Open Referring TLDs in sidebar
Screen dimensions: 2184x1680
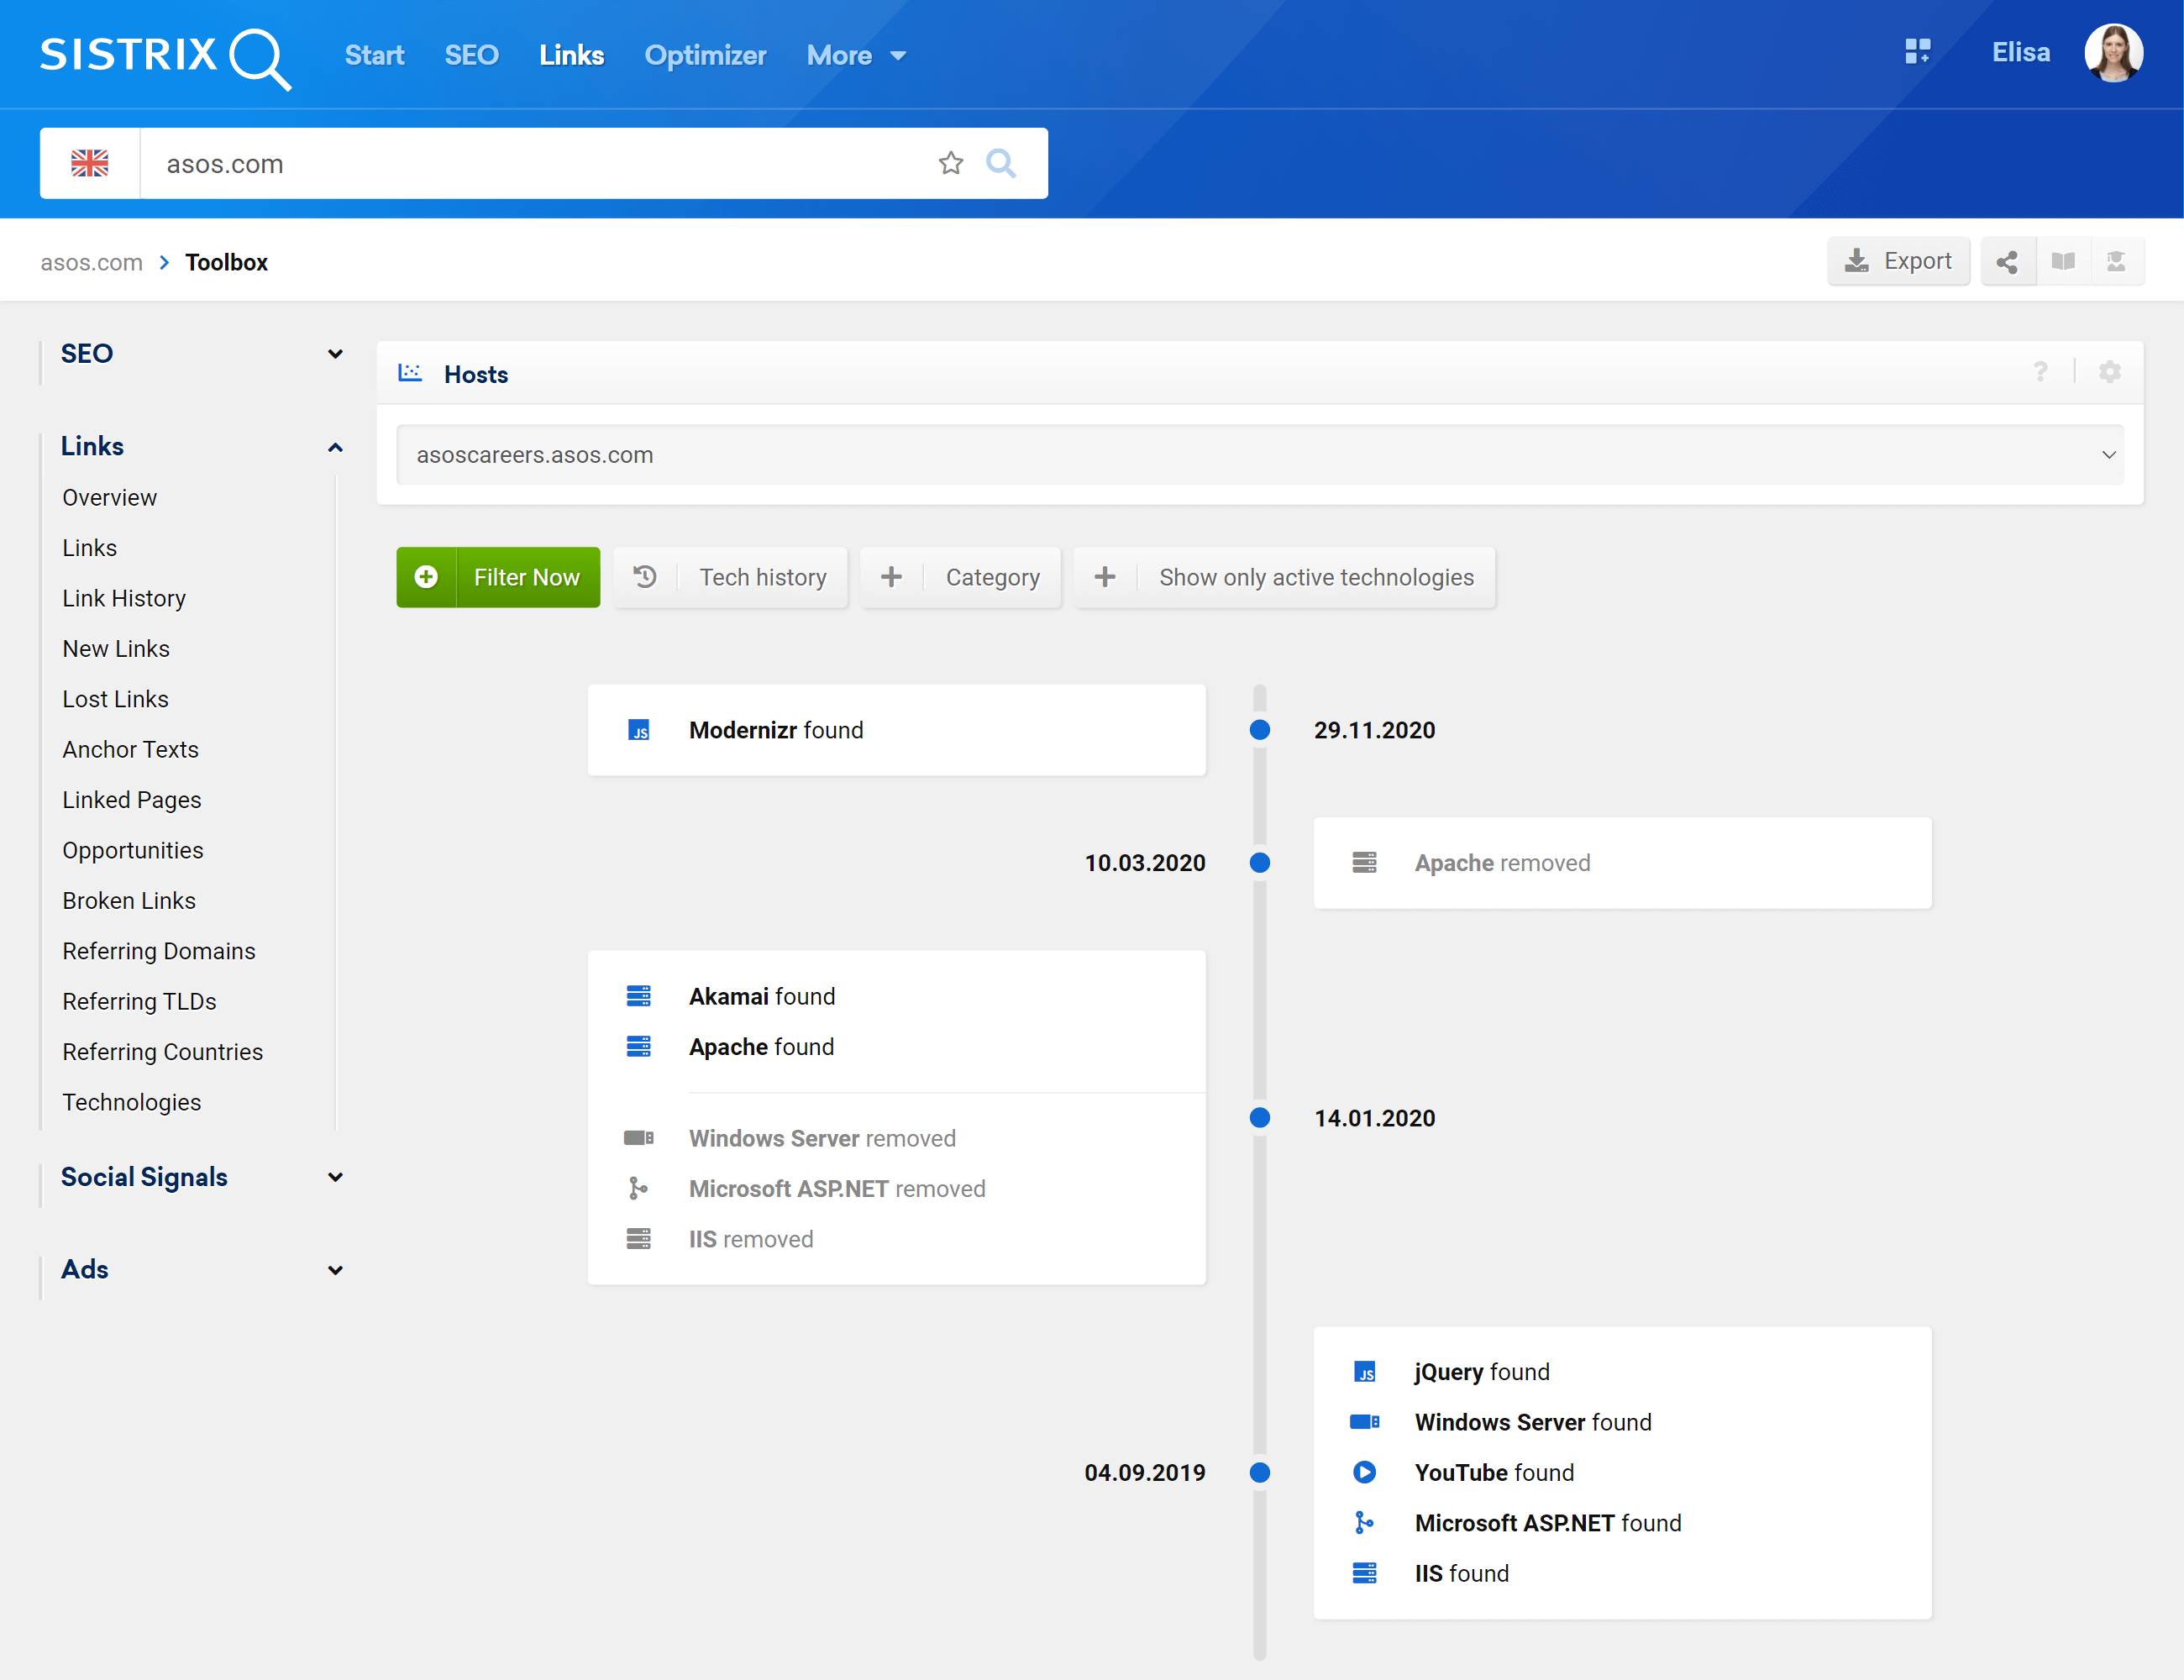tap(139, 1002)
